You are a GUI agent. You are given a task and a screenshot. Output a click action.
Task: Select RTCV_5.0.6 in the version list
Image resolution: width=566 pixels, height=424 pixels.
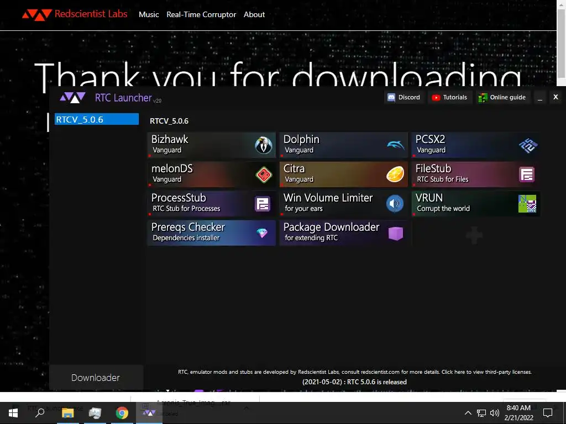pyautogui.click(x=97, y=119)
